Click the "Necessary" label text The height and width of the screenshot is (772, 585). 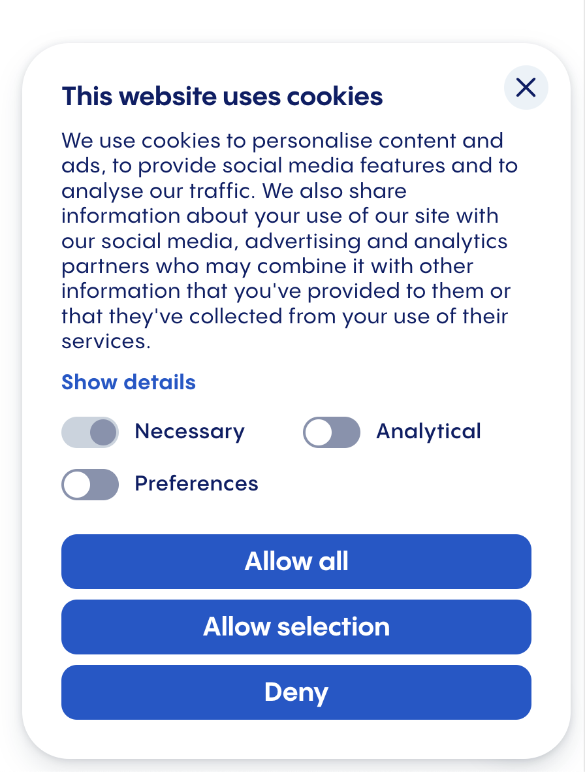[189, 432]
